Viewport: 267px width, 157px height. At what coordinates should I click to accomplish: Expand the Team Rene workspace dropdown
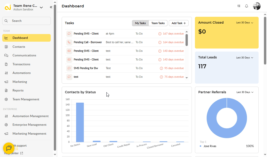pos(41,7)
